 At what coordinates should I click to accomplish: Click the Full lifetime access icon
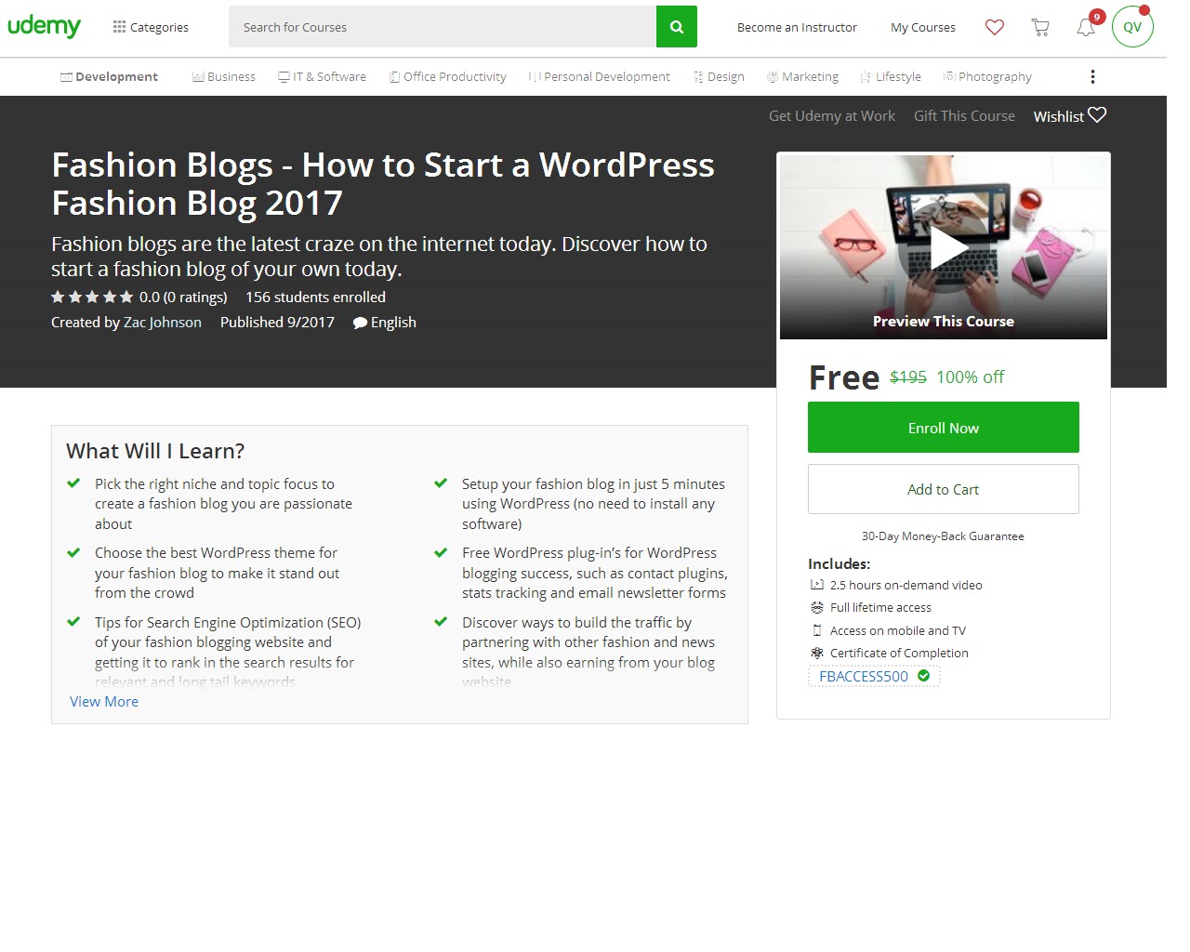(x=817, y=607)
